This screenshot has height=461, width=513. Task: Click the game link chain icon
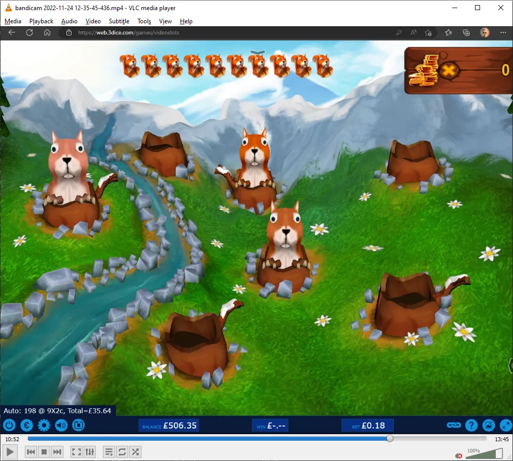click(454, 425)
